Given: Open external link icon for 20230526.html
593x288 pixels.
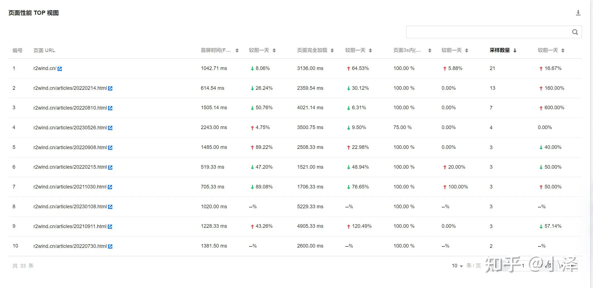Looking at the screenshot, I should [x=110, y=128].
